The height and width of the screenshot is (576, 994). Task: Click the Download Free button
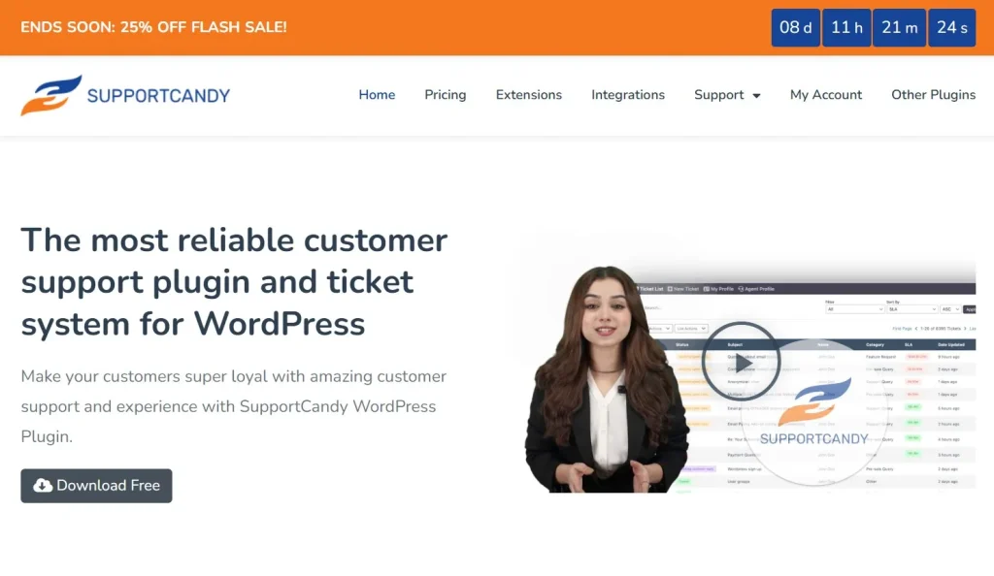(x=96, y=486)
